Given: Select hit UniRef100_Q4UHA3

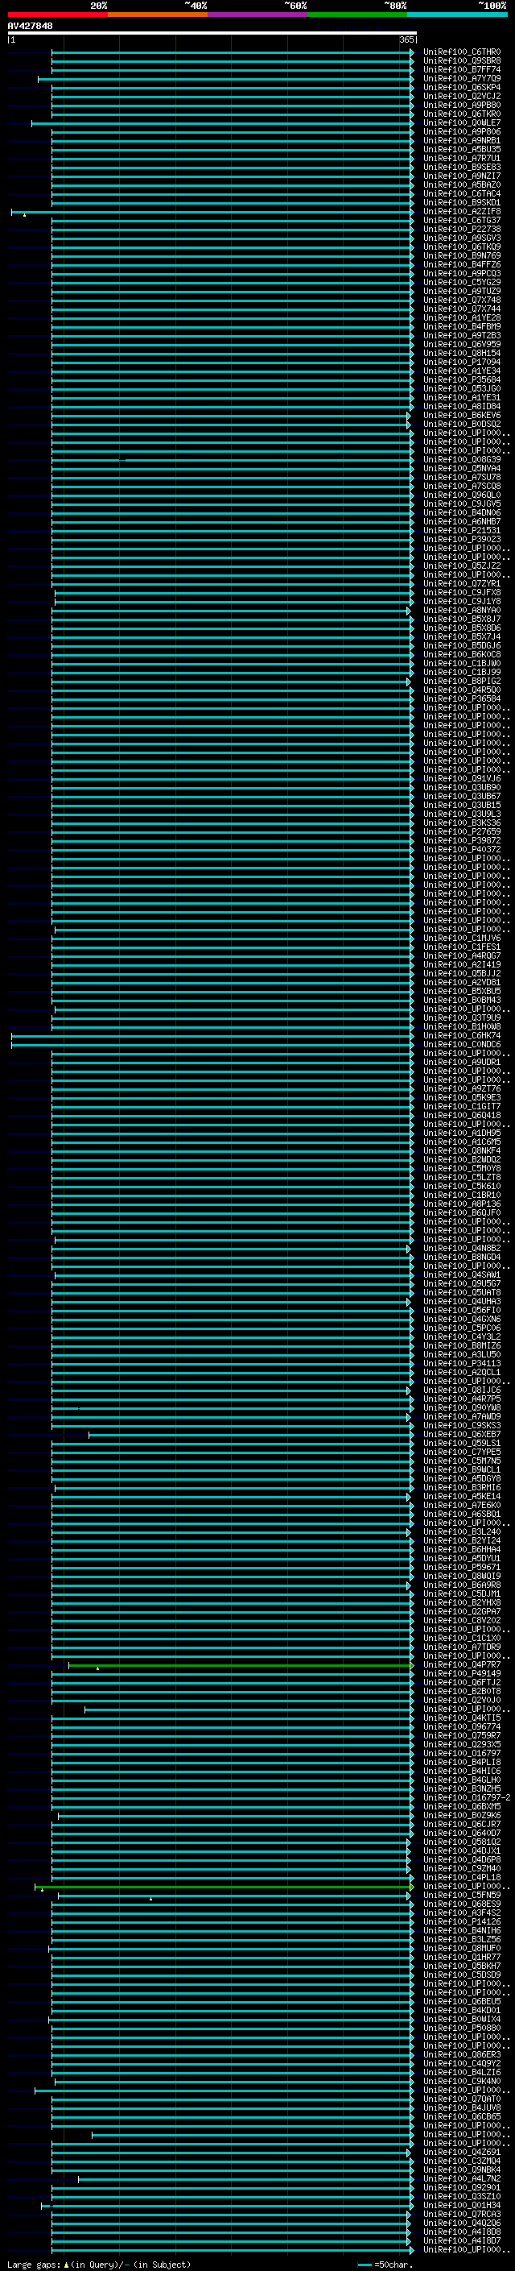Looking at the screenshot, I should coord(462,1301).
